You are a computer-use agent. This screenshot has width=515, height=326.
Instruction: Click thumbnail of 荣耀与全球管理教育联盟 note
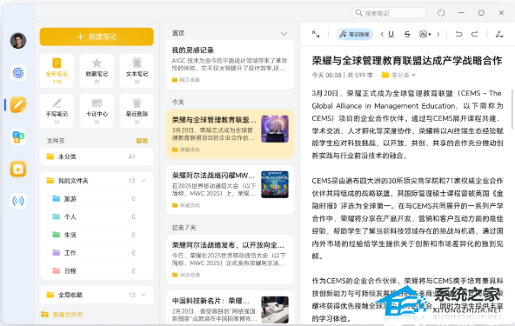[x=275, y=129]
